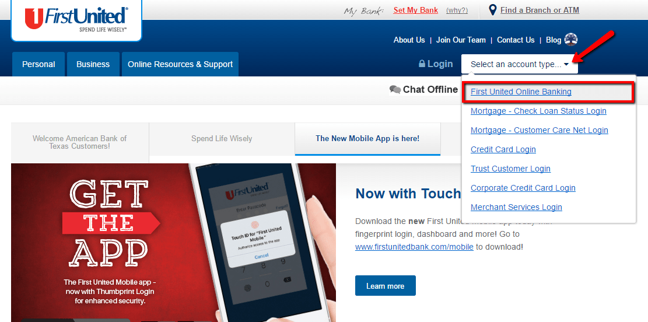648x322 pixels.
Task: Click the Get The App banner image
Action: tap(174, 243)
